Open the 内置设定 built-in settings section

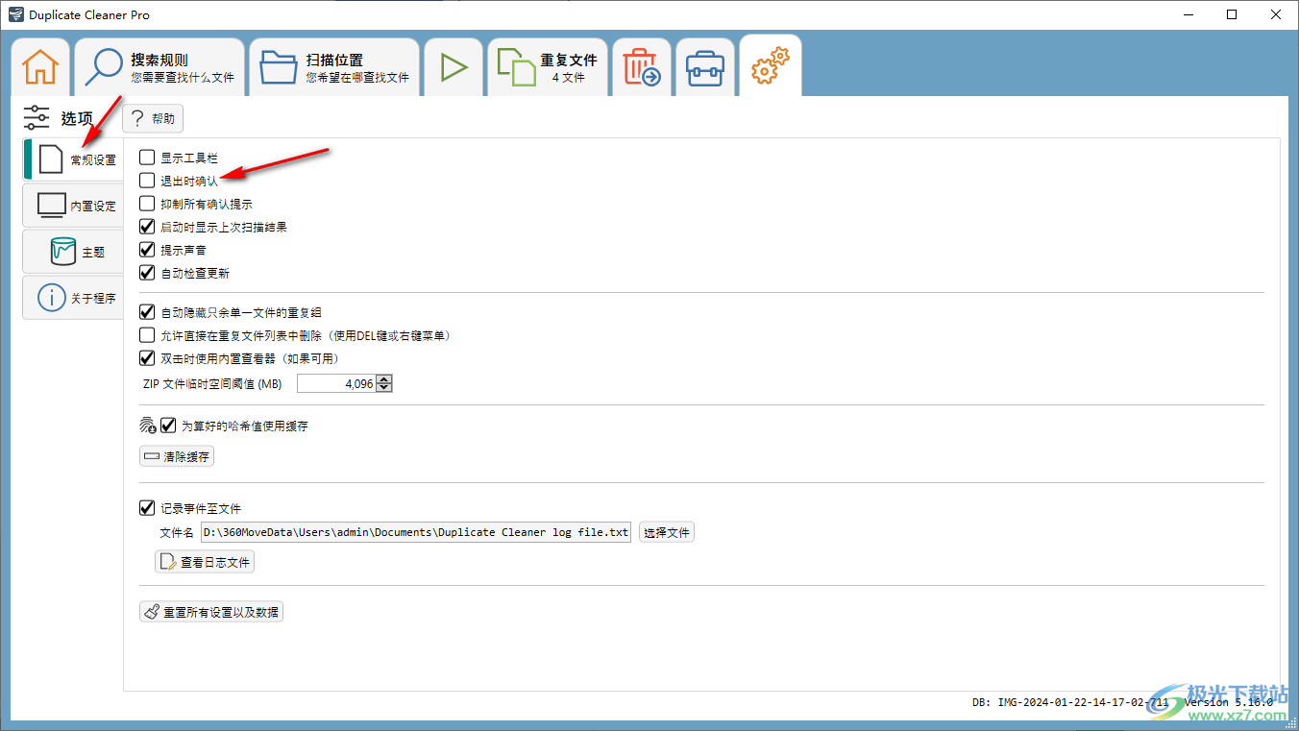pos(75,206)
